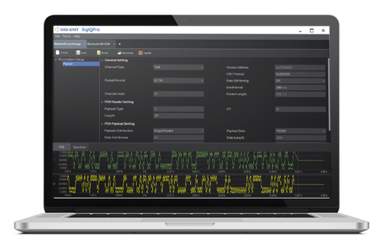The image size is (385, 249).
Task: Click the SigIQPro title text
Action: point(91,29)
